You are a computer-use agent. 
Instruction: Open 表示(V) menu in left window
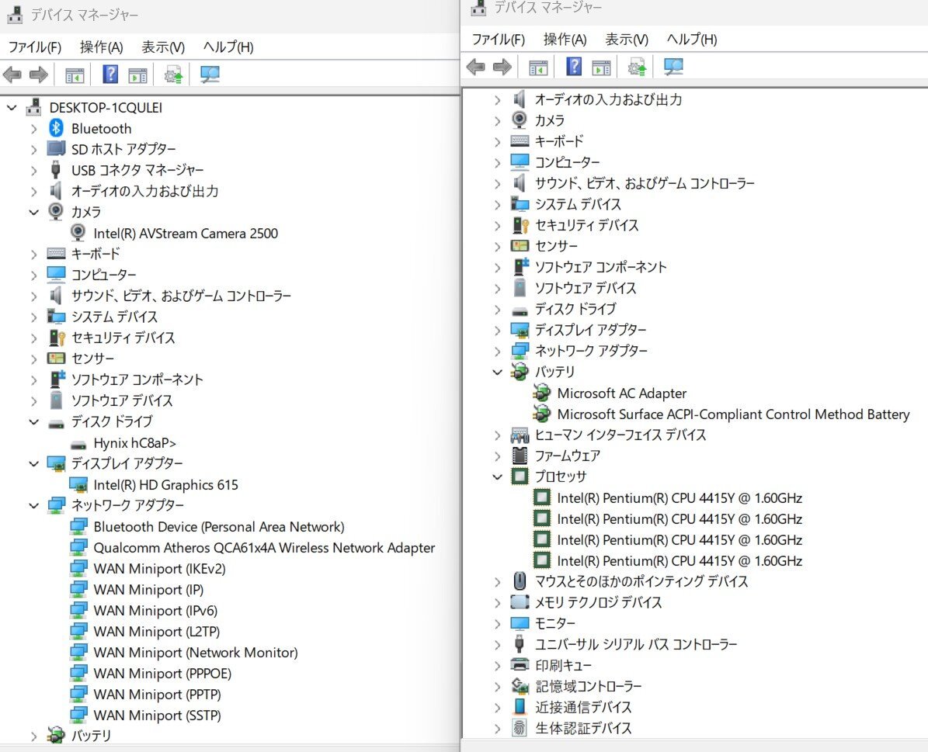tap(163, 47)
